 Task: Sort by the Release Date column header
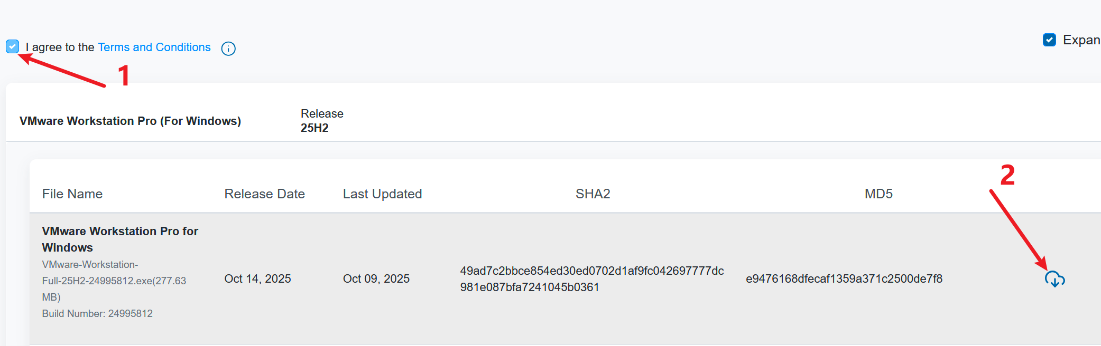tap(264, 194)
